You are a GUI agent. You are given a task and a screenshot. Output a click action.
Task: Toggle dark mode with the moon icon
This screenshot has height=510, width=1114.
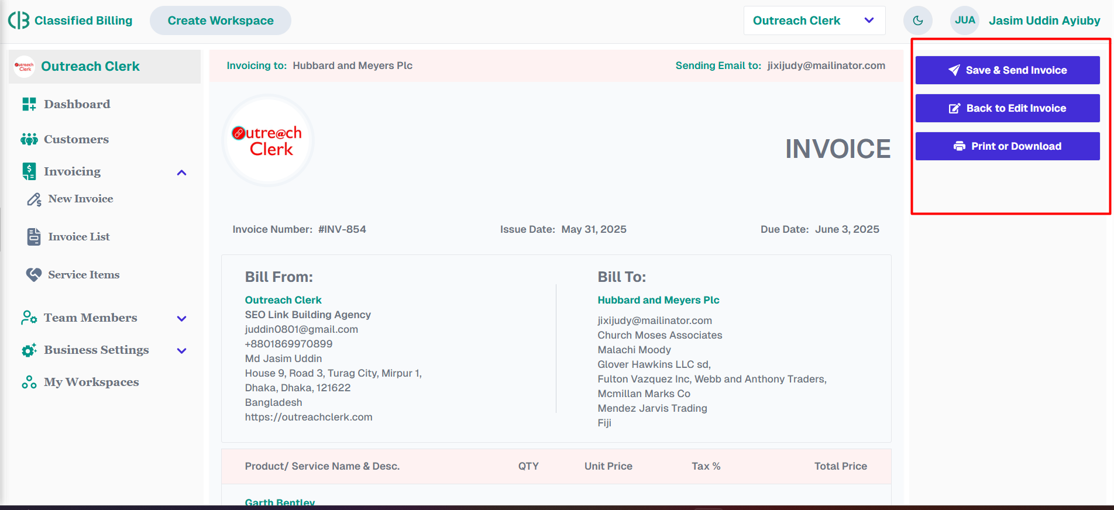[917, 20]
